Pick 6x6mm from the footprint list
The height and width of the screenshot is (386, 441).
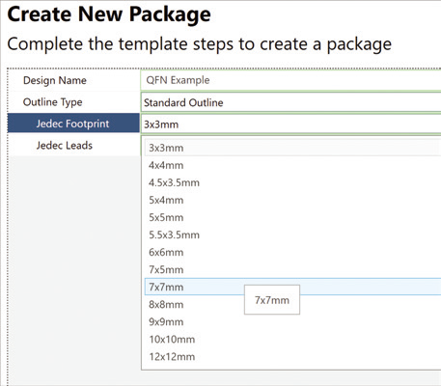pyautogui.click(x=292, y=252)
